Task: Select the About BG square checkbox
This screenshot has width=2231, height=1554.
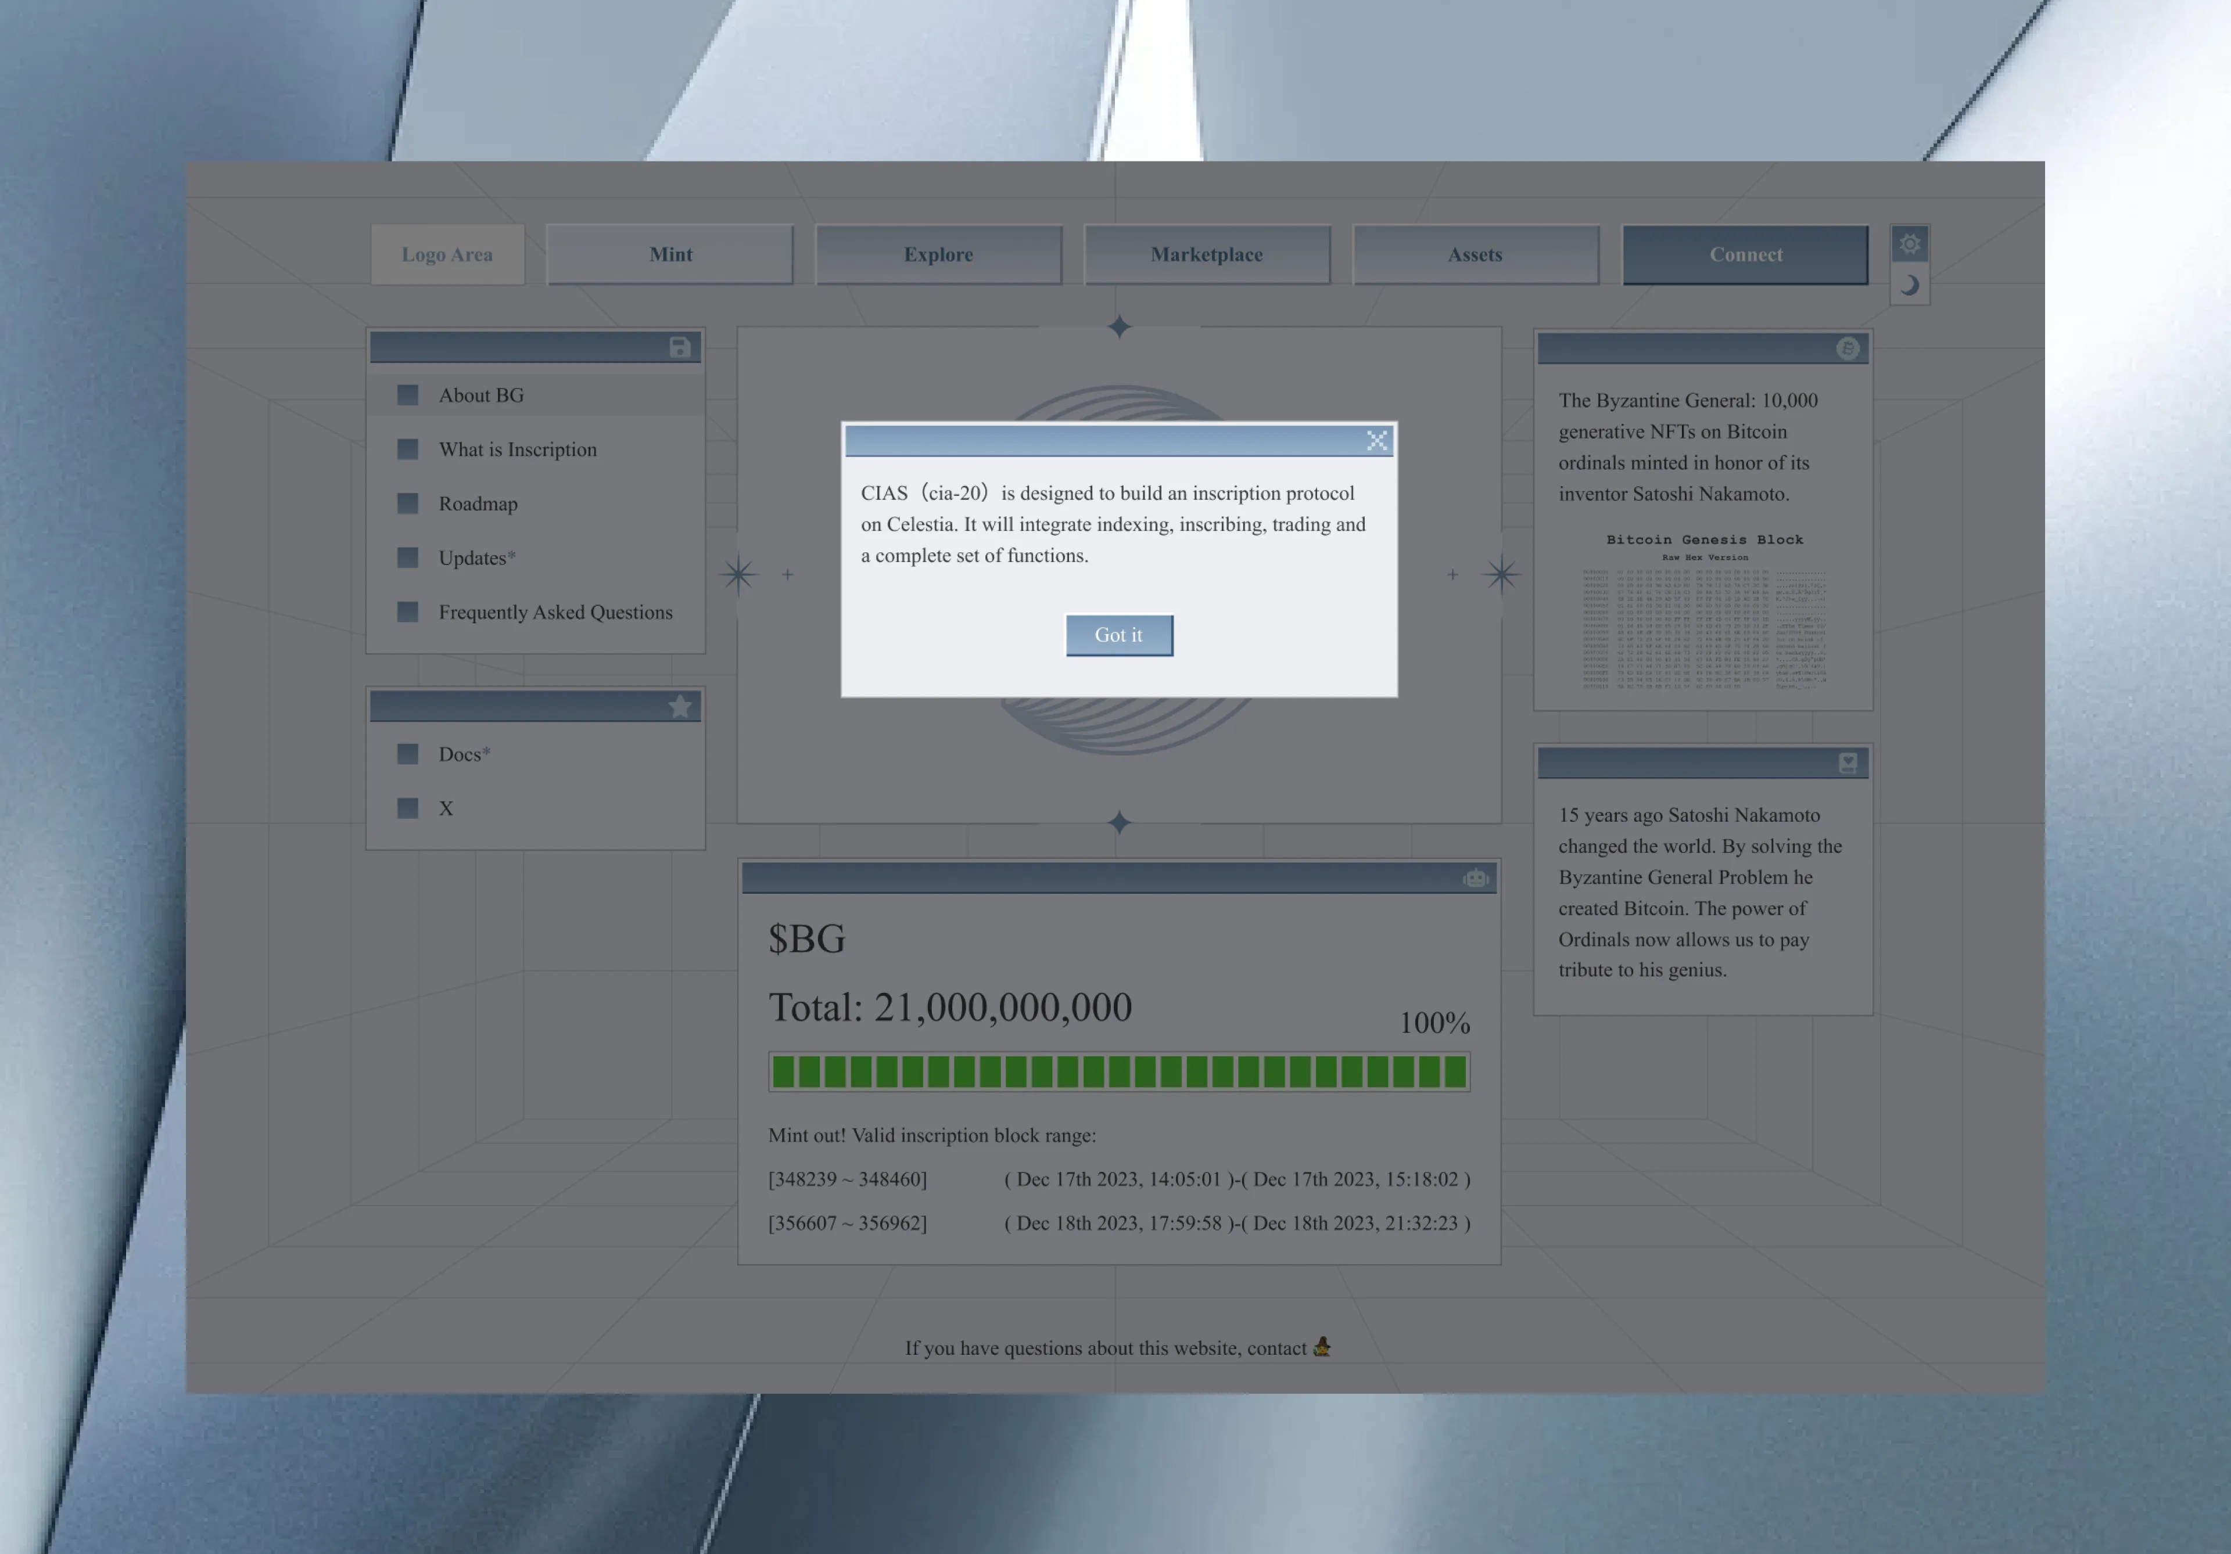Action: click(x=408, y=395)
